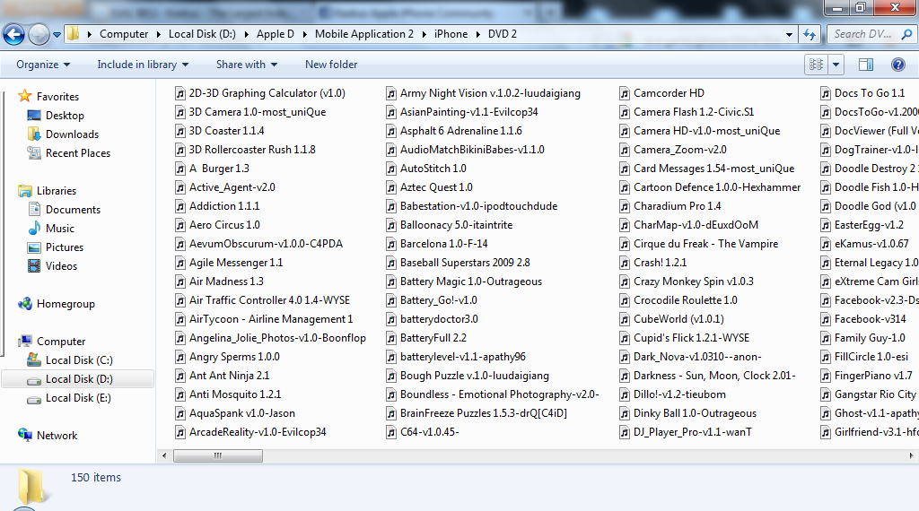Select the file icon for Asphalt 6 Adrenaline 1.1.6
This screenshot has width=919, height=511.
[x=391, y=131]
